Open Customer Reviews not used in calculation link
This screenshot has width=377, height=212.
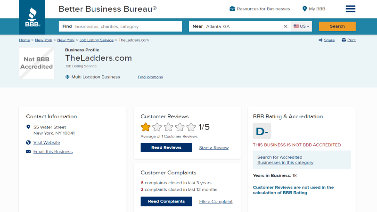tap(293, 190)
